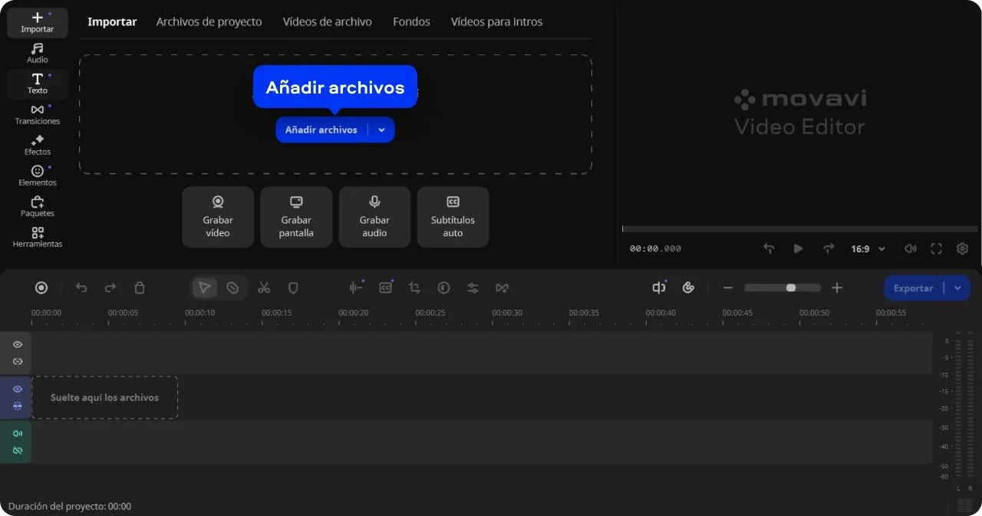This screenshot has height=516, width=982.
Task: Expand the Exportar options arrow
Action: click(957, 288)
